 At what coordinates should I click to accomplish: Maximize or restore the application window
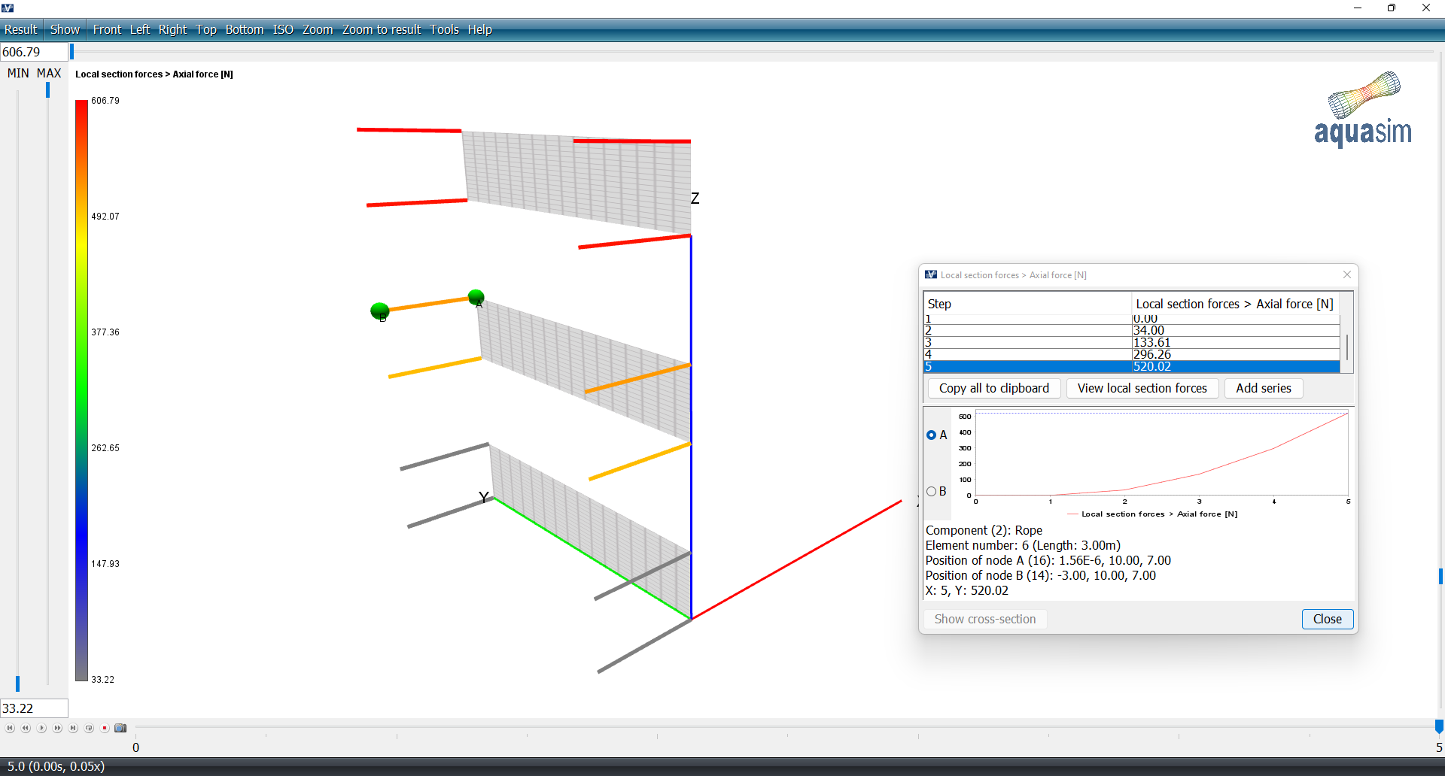pyautogui.click(x=1392, y=8)
